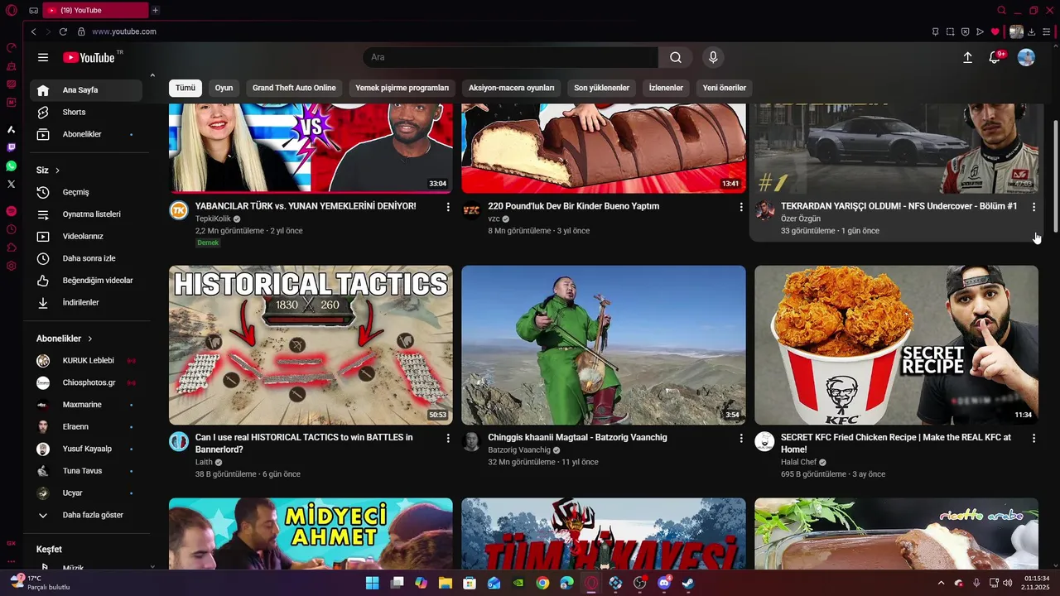Image resolution: width=1060 pixels, height=596 pixels.
Task: Click the ad blocker shield icon
Action: tap(965, 31)
